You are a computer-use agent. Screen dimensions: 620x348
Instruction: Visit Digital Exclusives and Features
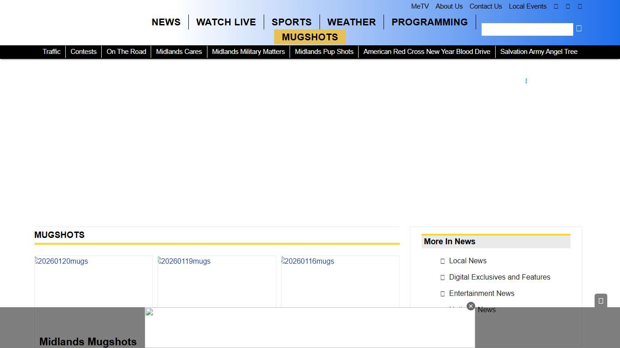(499, 277)
